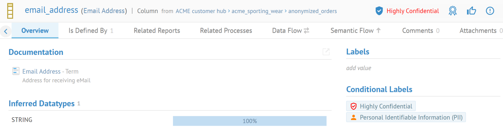
Task: Open the Related Processes tab
Action: pos(226,31)
